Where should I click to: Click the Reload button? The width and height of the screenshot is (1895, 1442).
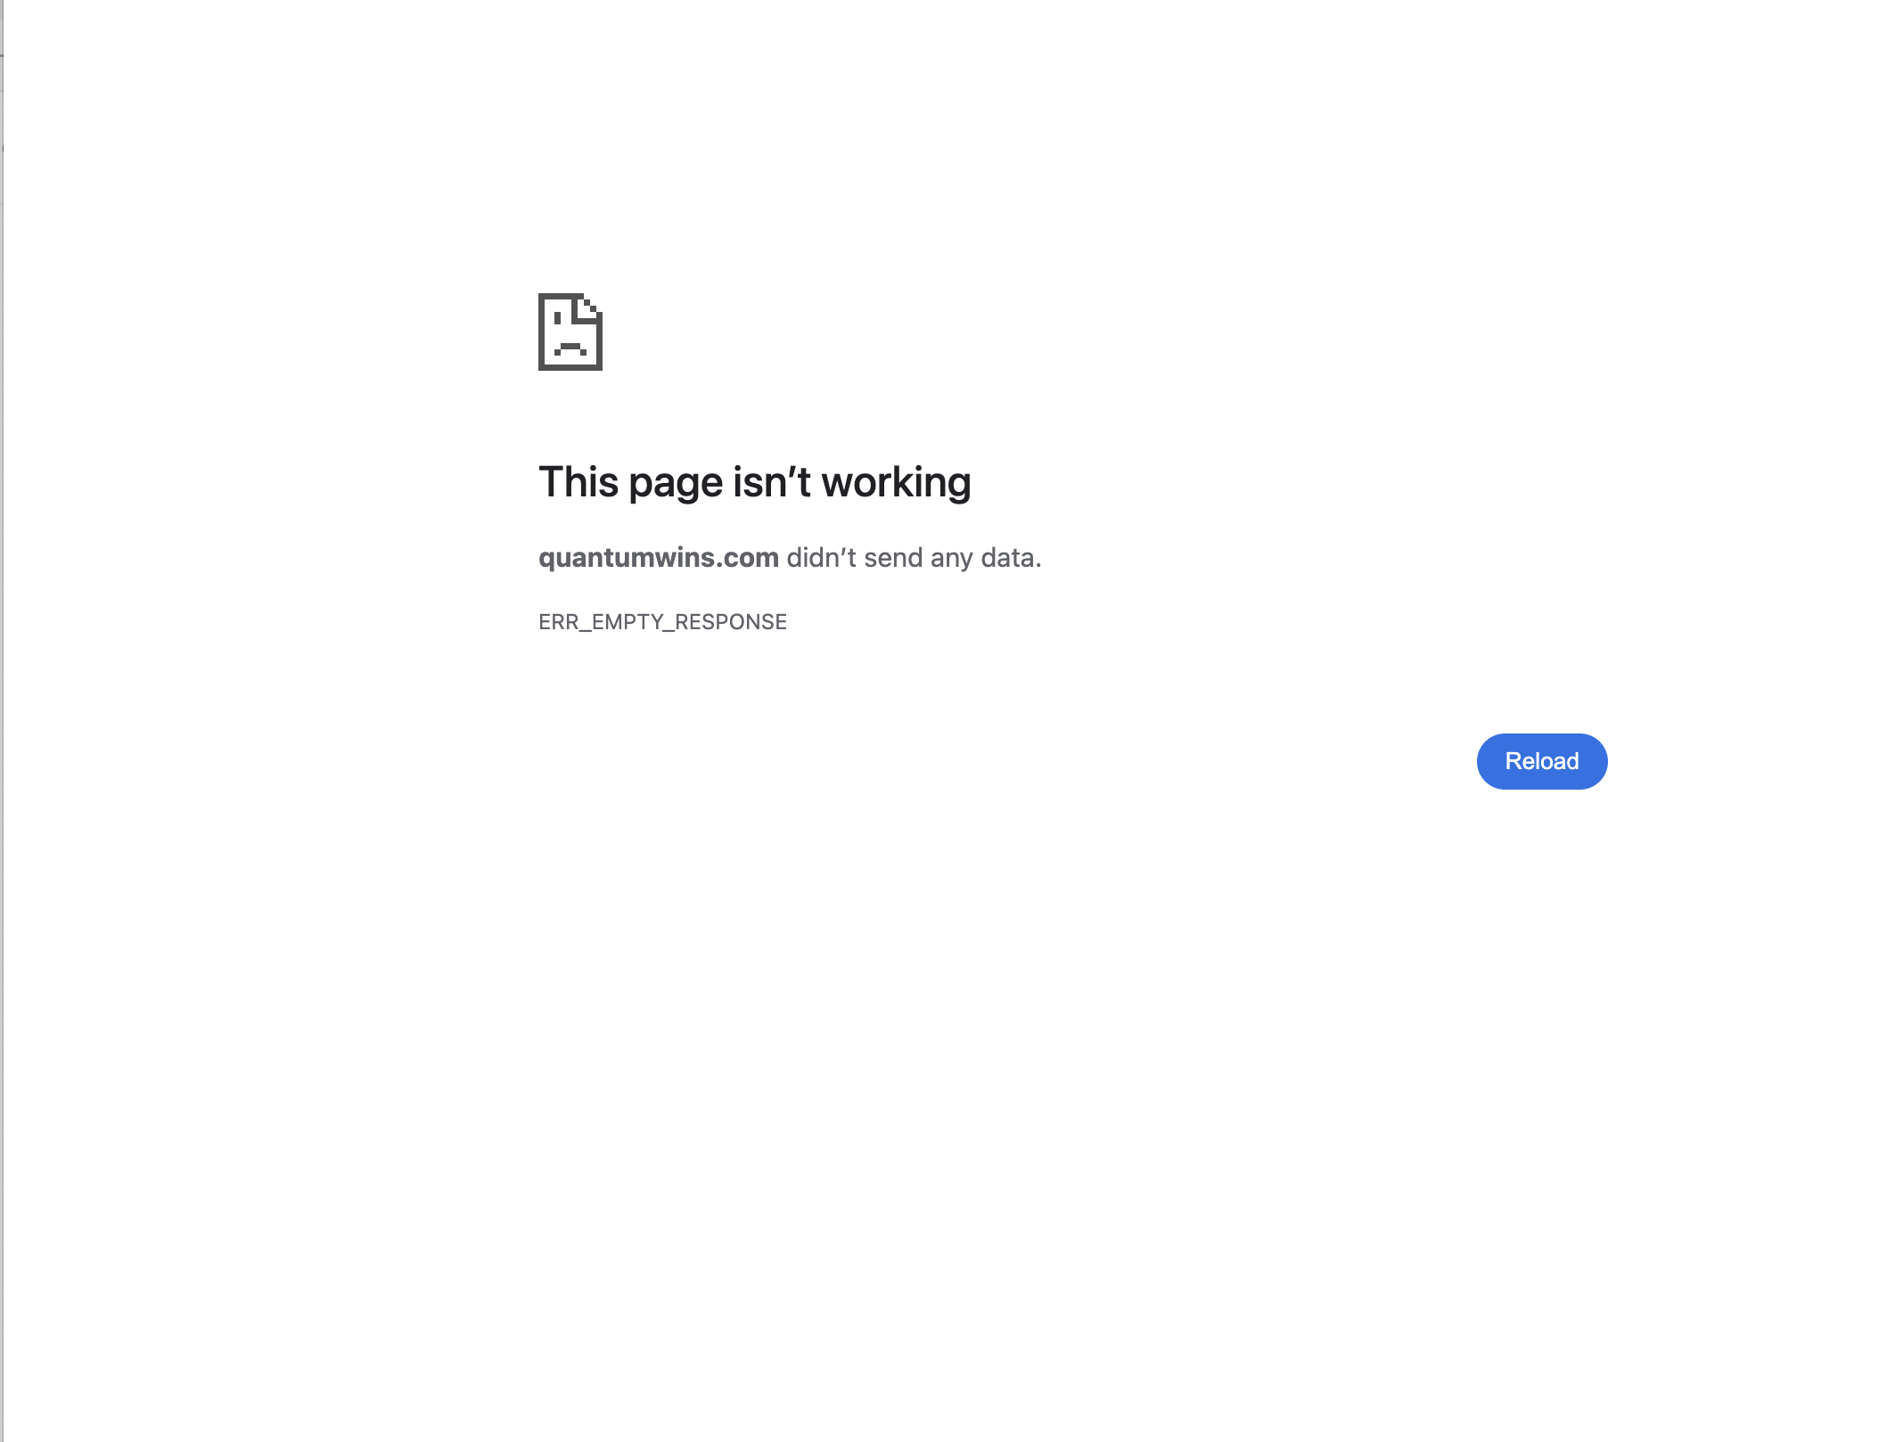1541,761
